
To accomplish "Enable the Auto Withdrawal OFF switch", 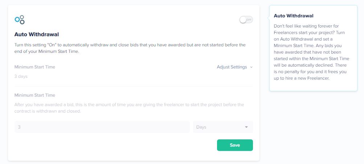I will tap(246, 20).
